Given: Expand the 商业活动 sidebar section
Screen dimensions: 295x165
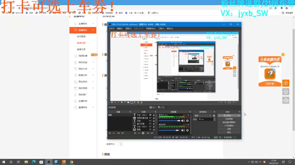Looking at the screenshot, I should [93, 81].
